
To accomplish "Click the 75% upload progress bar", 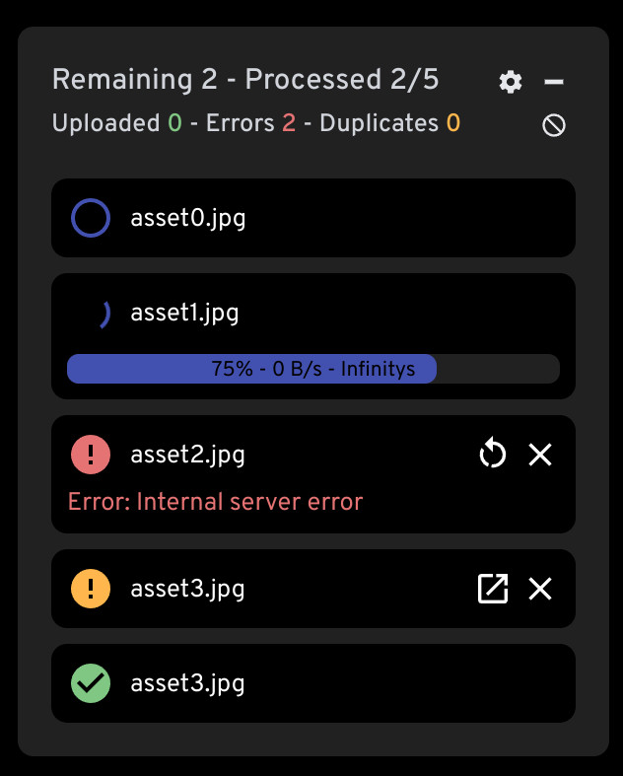I will click(x=313, y=369).
